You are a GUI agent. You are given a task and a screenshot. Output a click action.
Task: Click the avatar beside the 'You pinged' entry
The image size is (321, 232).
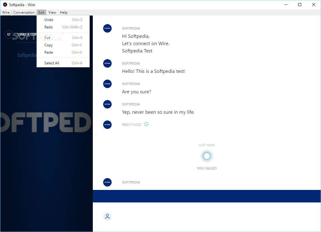point(107,125)
